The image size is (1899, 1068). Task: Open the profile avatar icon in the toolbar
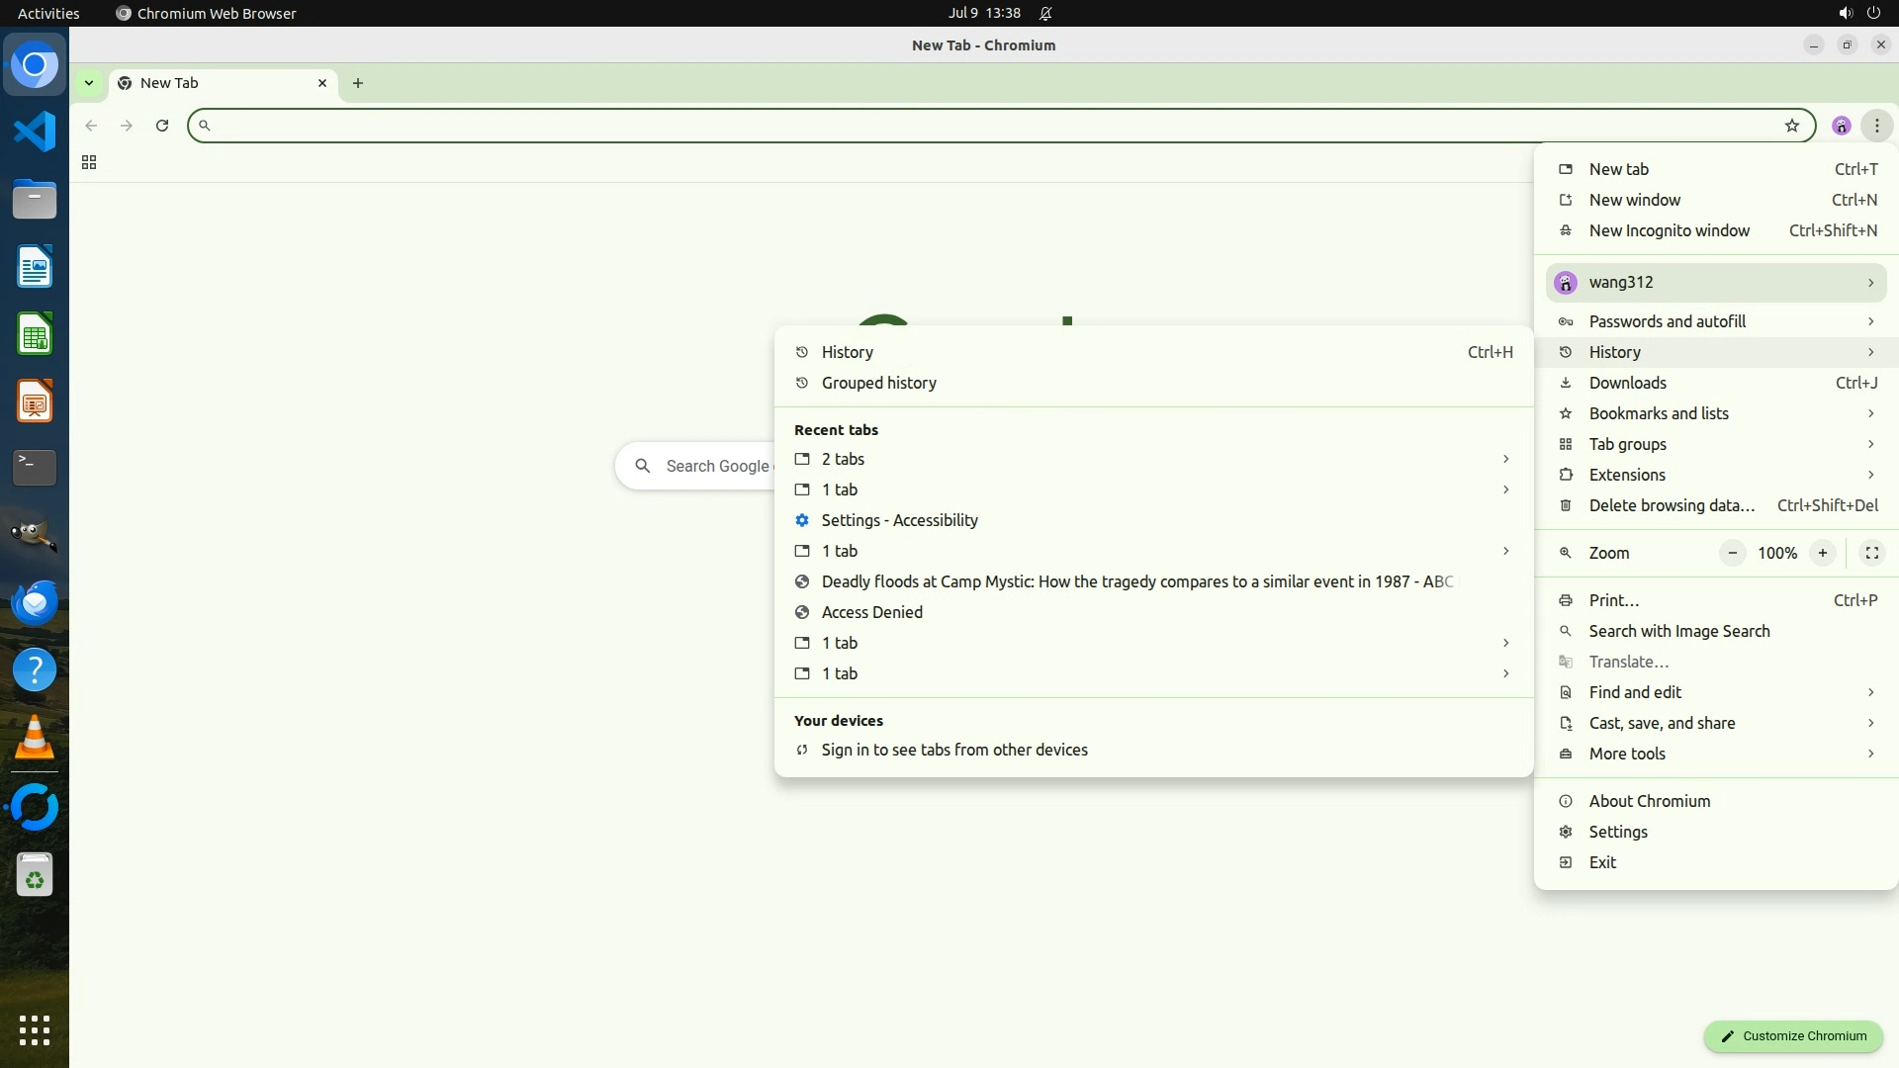point(1841,126)
